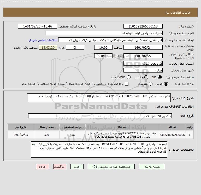
Task: Click the بازگشت back button
Action: 60,167
